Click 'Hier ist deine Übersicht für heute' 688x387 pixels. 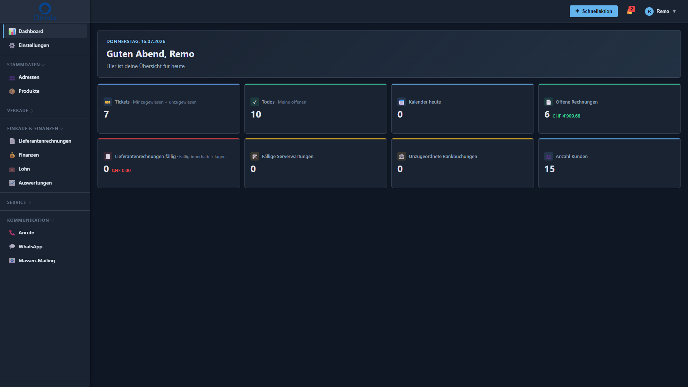(x=145, y=66)
